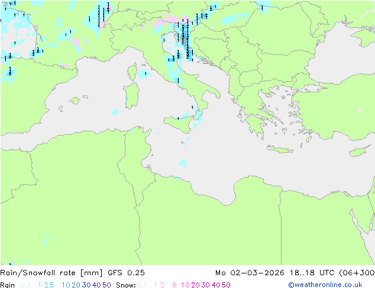Click the 'Rain' legend label
Screen dimensions: 375x290
(x=7, y=285)
